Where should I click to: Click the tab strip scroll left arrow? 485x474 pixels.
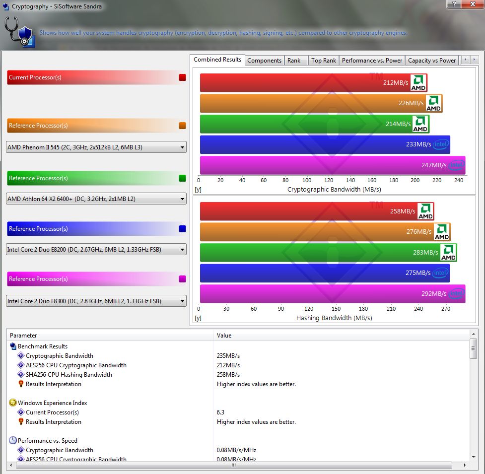click(466, 60)
